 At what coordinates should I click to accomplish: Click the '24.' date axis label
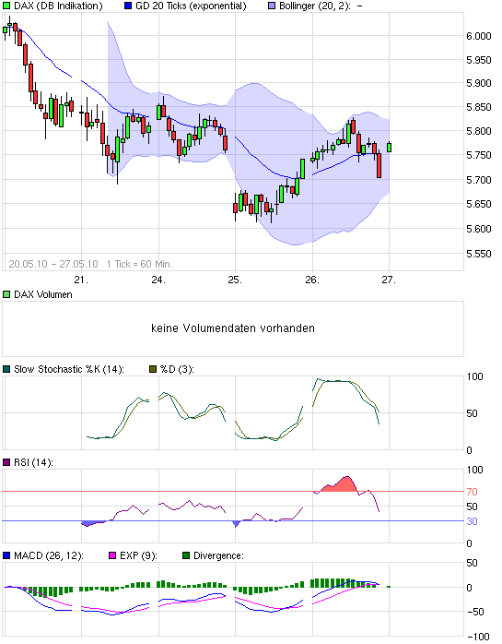(158, 280)
